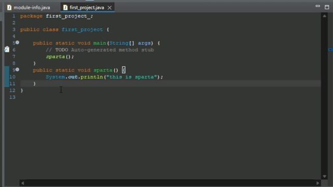Click 'main' in the method declaration
Screen dimensions: 333x187
coord(99,43)
